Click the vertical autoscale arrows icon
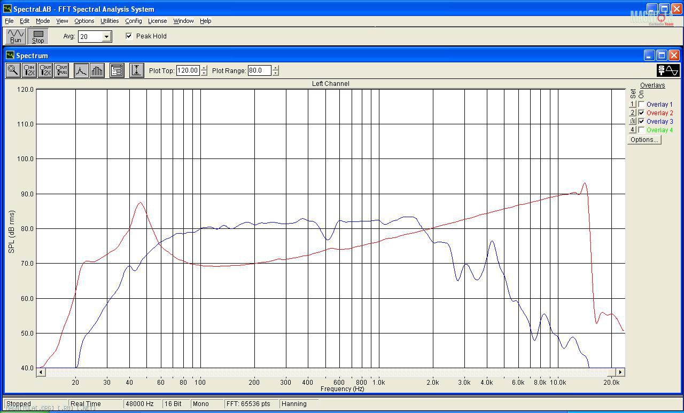 pos(136,70)
